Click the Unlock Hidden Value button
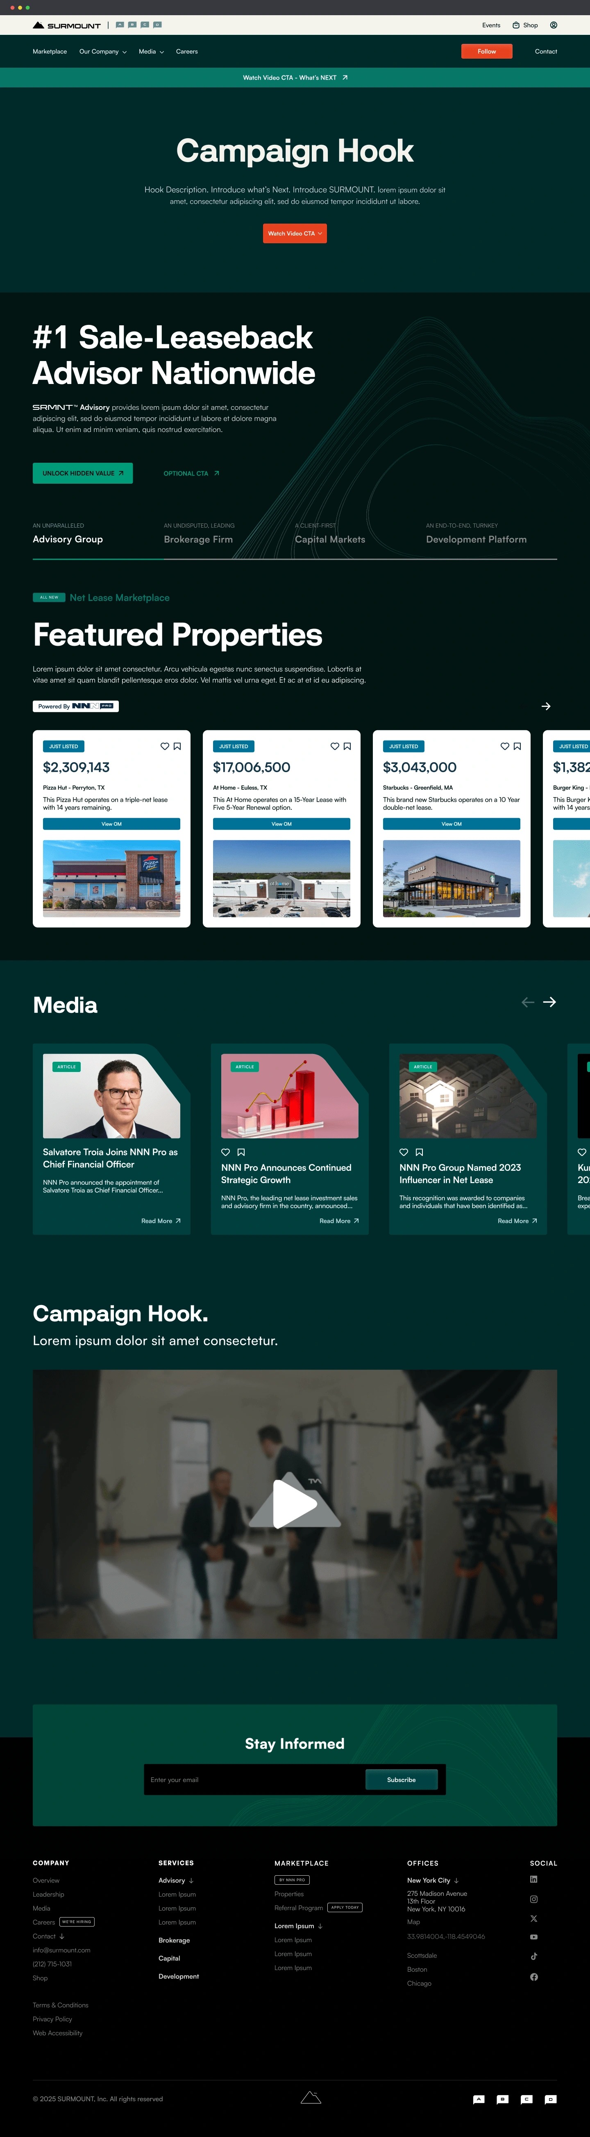This screenshot has width=590, height=2137. tap(82, 473)
